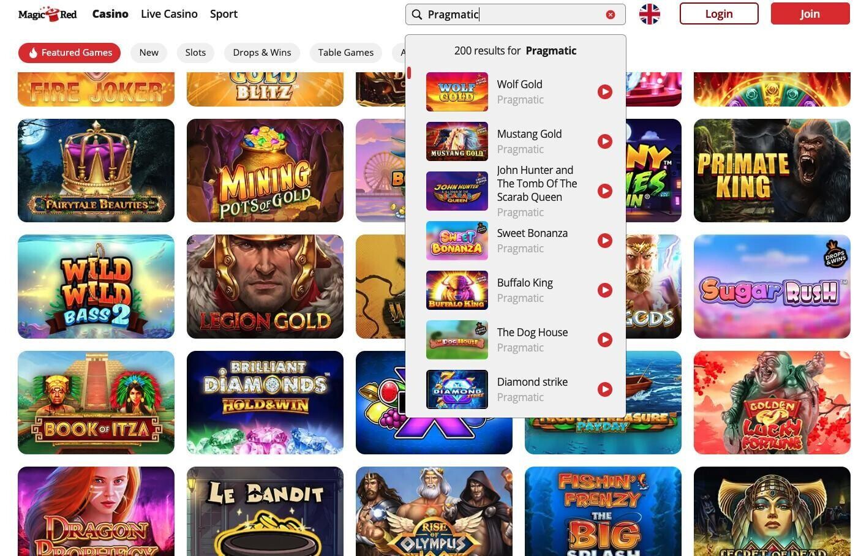Go to the MagicRed home logo

pyautogui.click(x=48, y=14)
